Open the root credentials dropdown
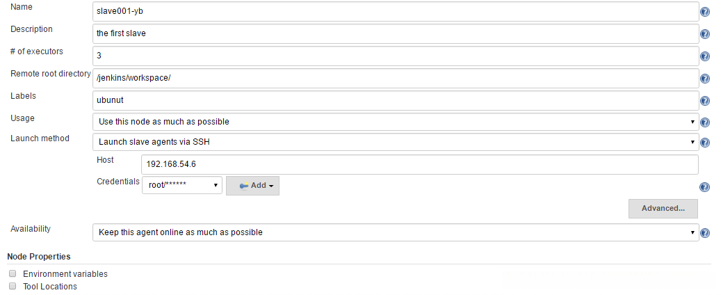The width and height of the screenshot is (721, 295). pos(182,186)
